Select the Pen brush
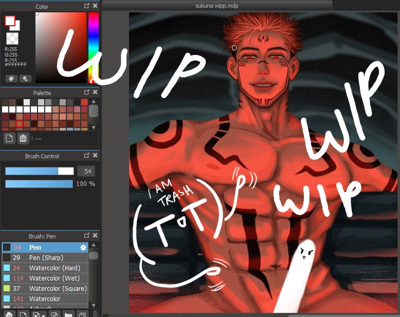Image resolution: width=400 pixels, height=317 pixels. pos(45,248)
